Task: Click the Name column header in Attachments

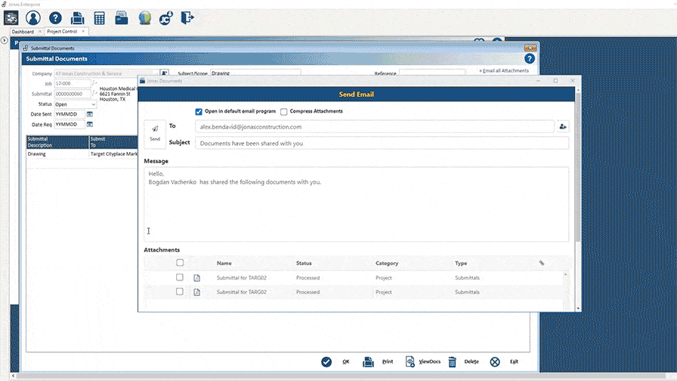Action: tap(224, 263)
